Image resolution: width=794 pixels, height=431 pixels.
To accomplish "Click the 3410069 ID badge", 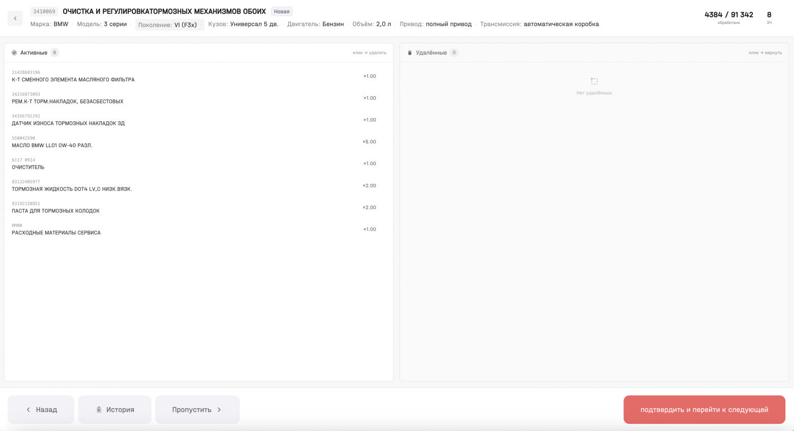I will (x=44, y=11).
